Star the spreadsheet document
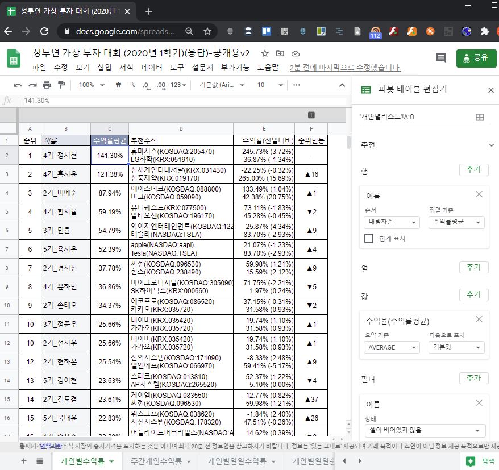This screenshot has width=499, height=470. point(265,53)
